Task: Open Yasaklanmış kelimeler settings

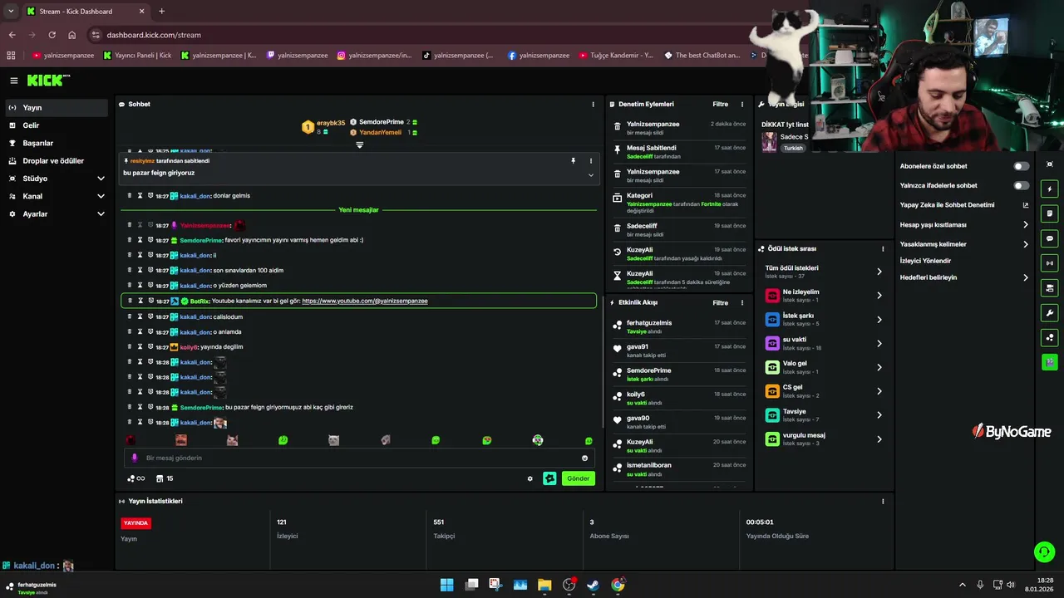Action: pyautogui.click(x=964, y=244)
